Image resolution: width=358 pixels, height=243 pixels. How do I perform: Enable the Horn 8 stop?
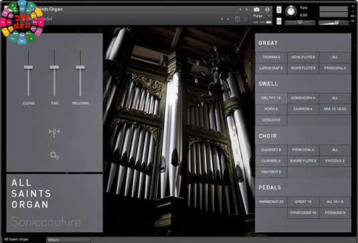pyautogui.click(x=271, y=109)
